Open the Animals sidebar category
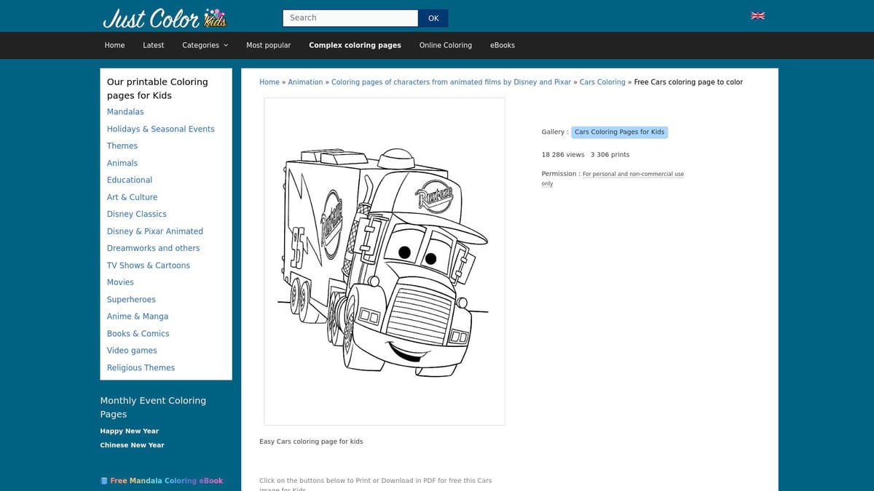This screenshot has height=491, width=874. point(122,163)
